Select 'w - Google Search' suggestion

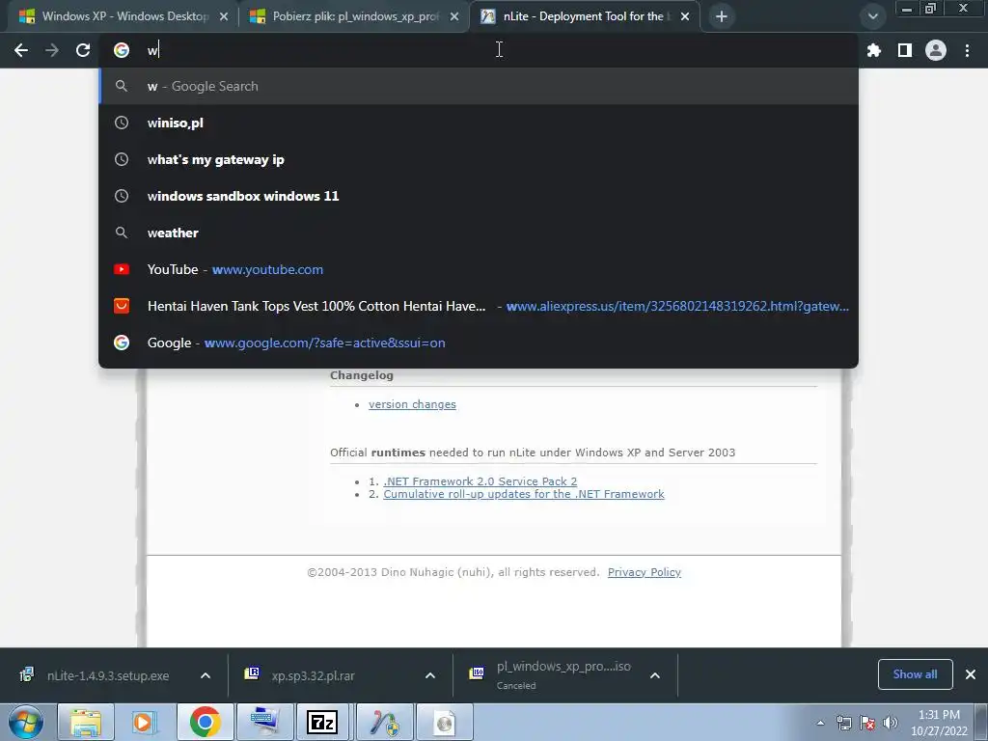tap(479, 86)
